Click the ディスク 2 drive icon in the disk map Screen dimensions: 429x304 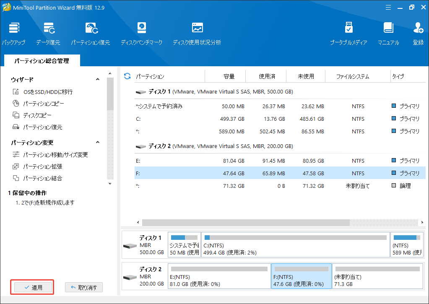click(130, 278)
